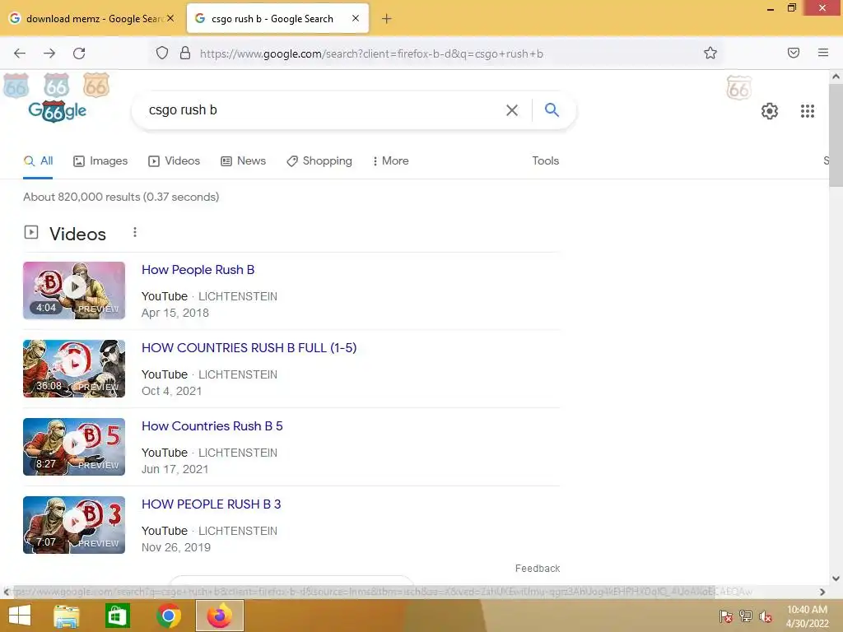This screenshot has height=632, width=843.
Task: Click the vertical scroll down arrow
Action: [836, 579]
